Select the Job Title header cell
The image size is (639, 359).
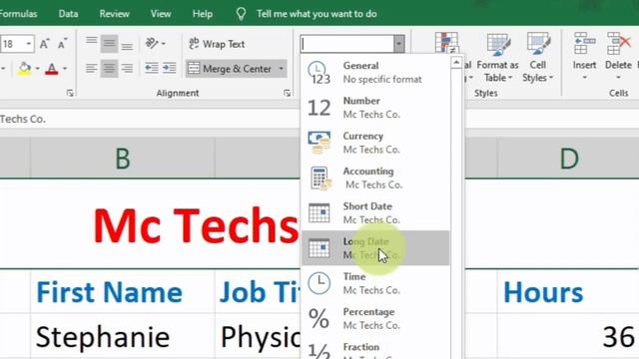coord(259,292)
